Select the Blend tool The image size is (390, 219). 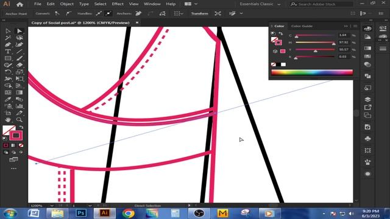[19, 99]
